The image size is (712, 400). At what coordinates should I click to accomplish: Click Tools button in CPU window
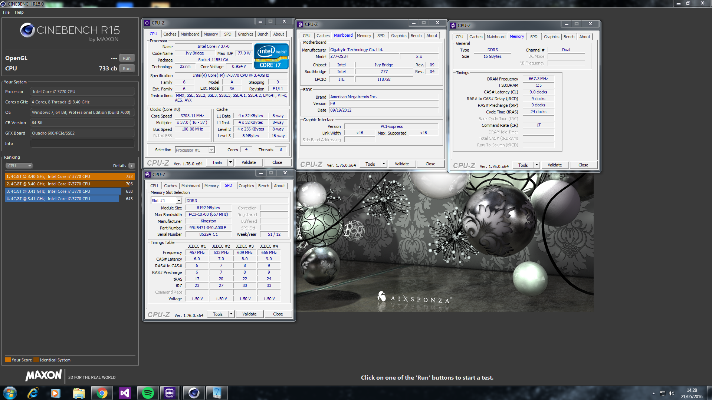coord(217,162)
